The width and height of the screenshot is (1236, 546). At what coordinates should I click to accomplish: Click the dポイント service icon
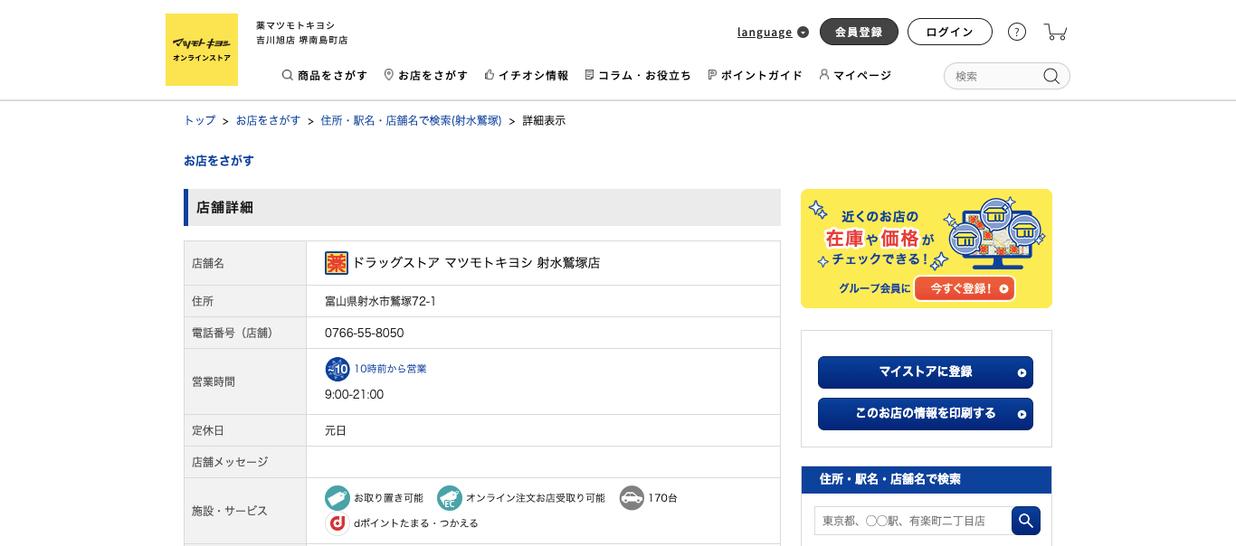(337, 523)
